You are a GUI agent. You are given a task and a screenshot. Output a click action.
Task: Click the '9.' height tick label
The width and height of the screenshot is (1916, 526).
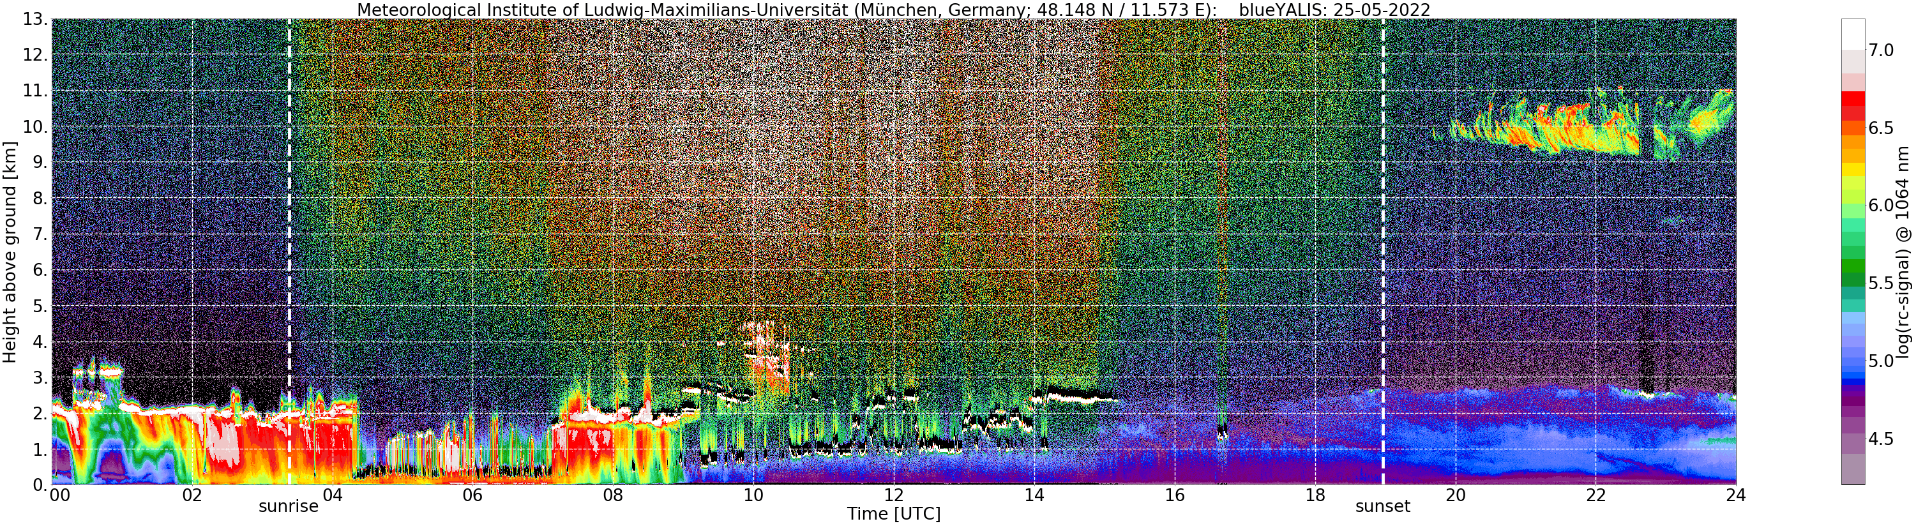click(40, 162)
